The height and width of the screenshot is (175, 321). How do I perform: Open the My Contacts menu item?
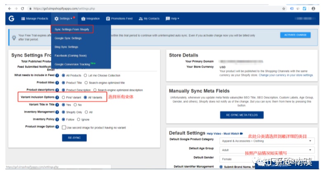pos(149,18)
